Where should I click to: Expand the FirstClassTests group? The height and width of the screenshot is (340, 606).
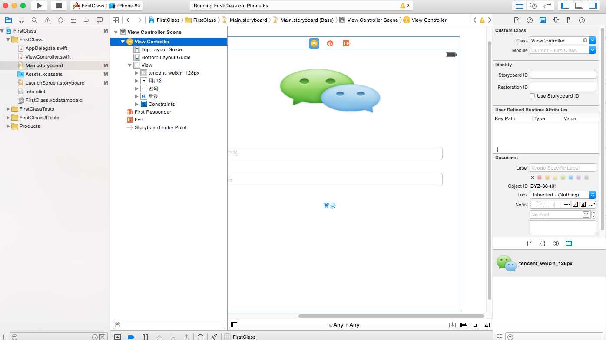tap(8, 109)
